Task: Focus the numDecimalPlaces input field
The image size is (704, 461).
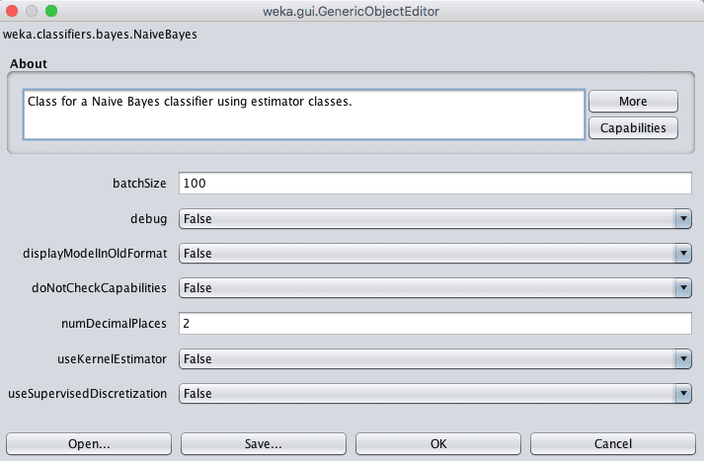Action: [x=435, y=323]
